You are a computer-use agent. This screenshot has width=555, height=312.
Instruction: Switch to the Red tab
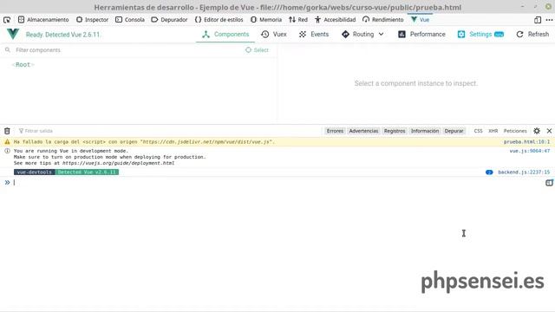coord(298,20)
